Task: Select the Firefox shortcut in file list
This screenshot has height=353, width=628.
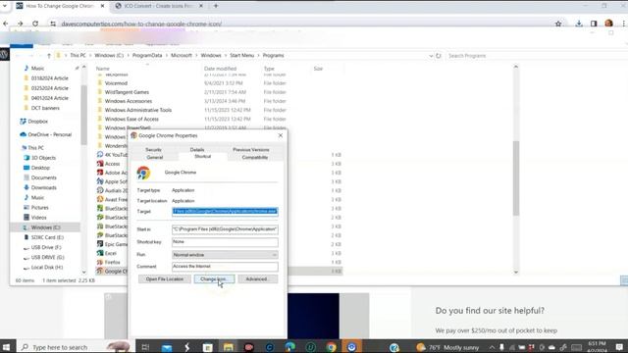Action: [112, 262]
